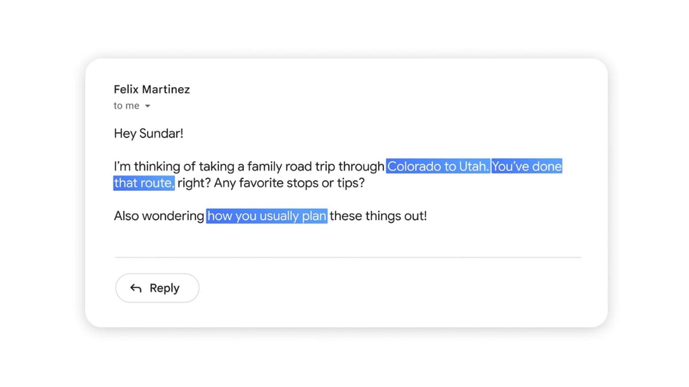Viewport: 689px width, 387px height.
Task: Click the reply arrow icon inside the Reply button
Action: 136,288
